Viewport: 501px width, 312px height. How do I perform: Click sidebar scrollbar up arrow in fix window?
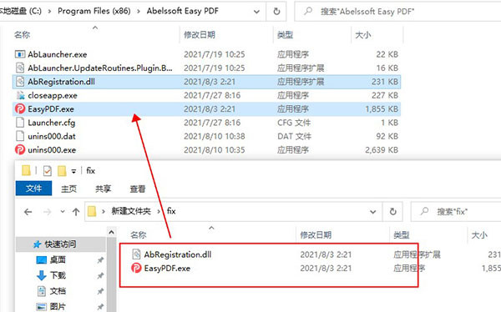[x=111, y=232]
